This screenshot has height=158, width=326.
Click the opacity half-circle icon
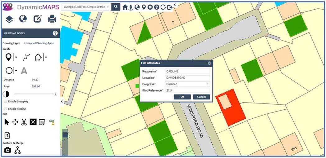pyautogui.click(x=6, y=94)
